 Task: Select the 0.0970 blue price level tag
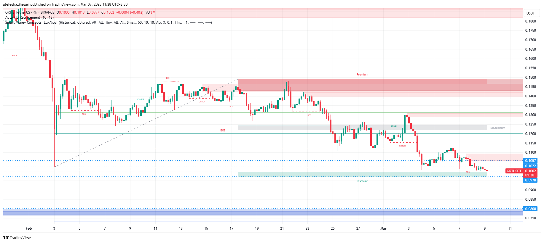click(x=531, y=180)
